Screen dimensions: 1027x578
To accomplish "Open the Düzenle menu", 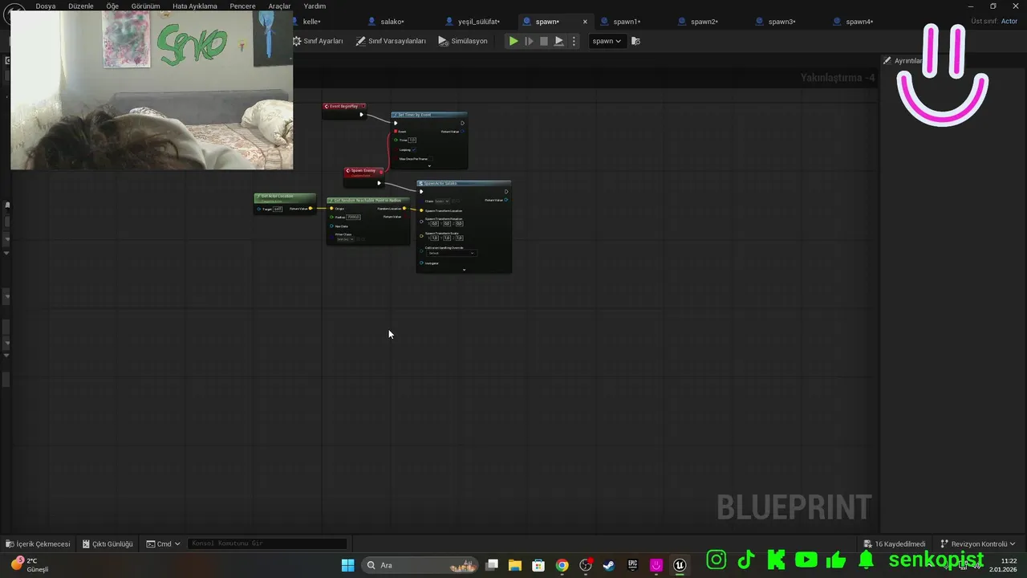I will coord(81,6).
